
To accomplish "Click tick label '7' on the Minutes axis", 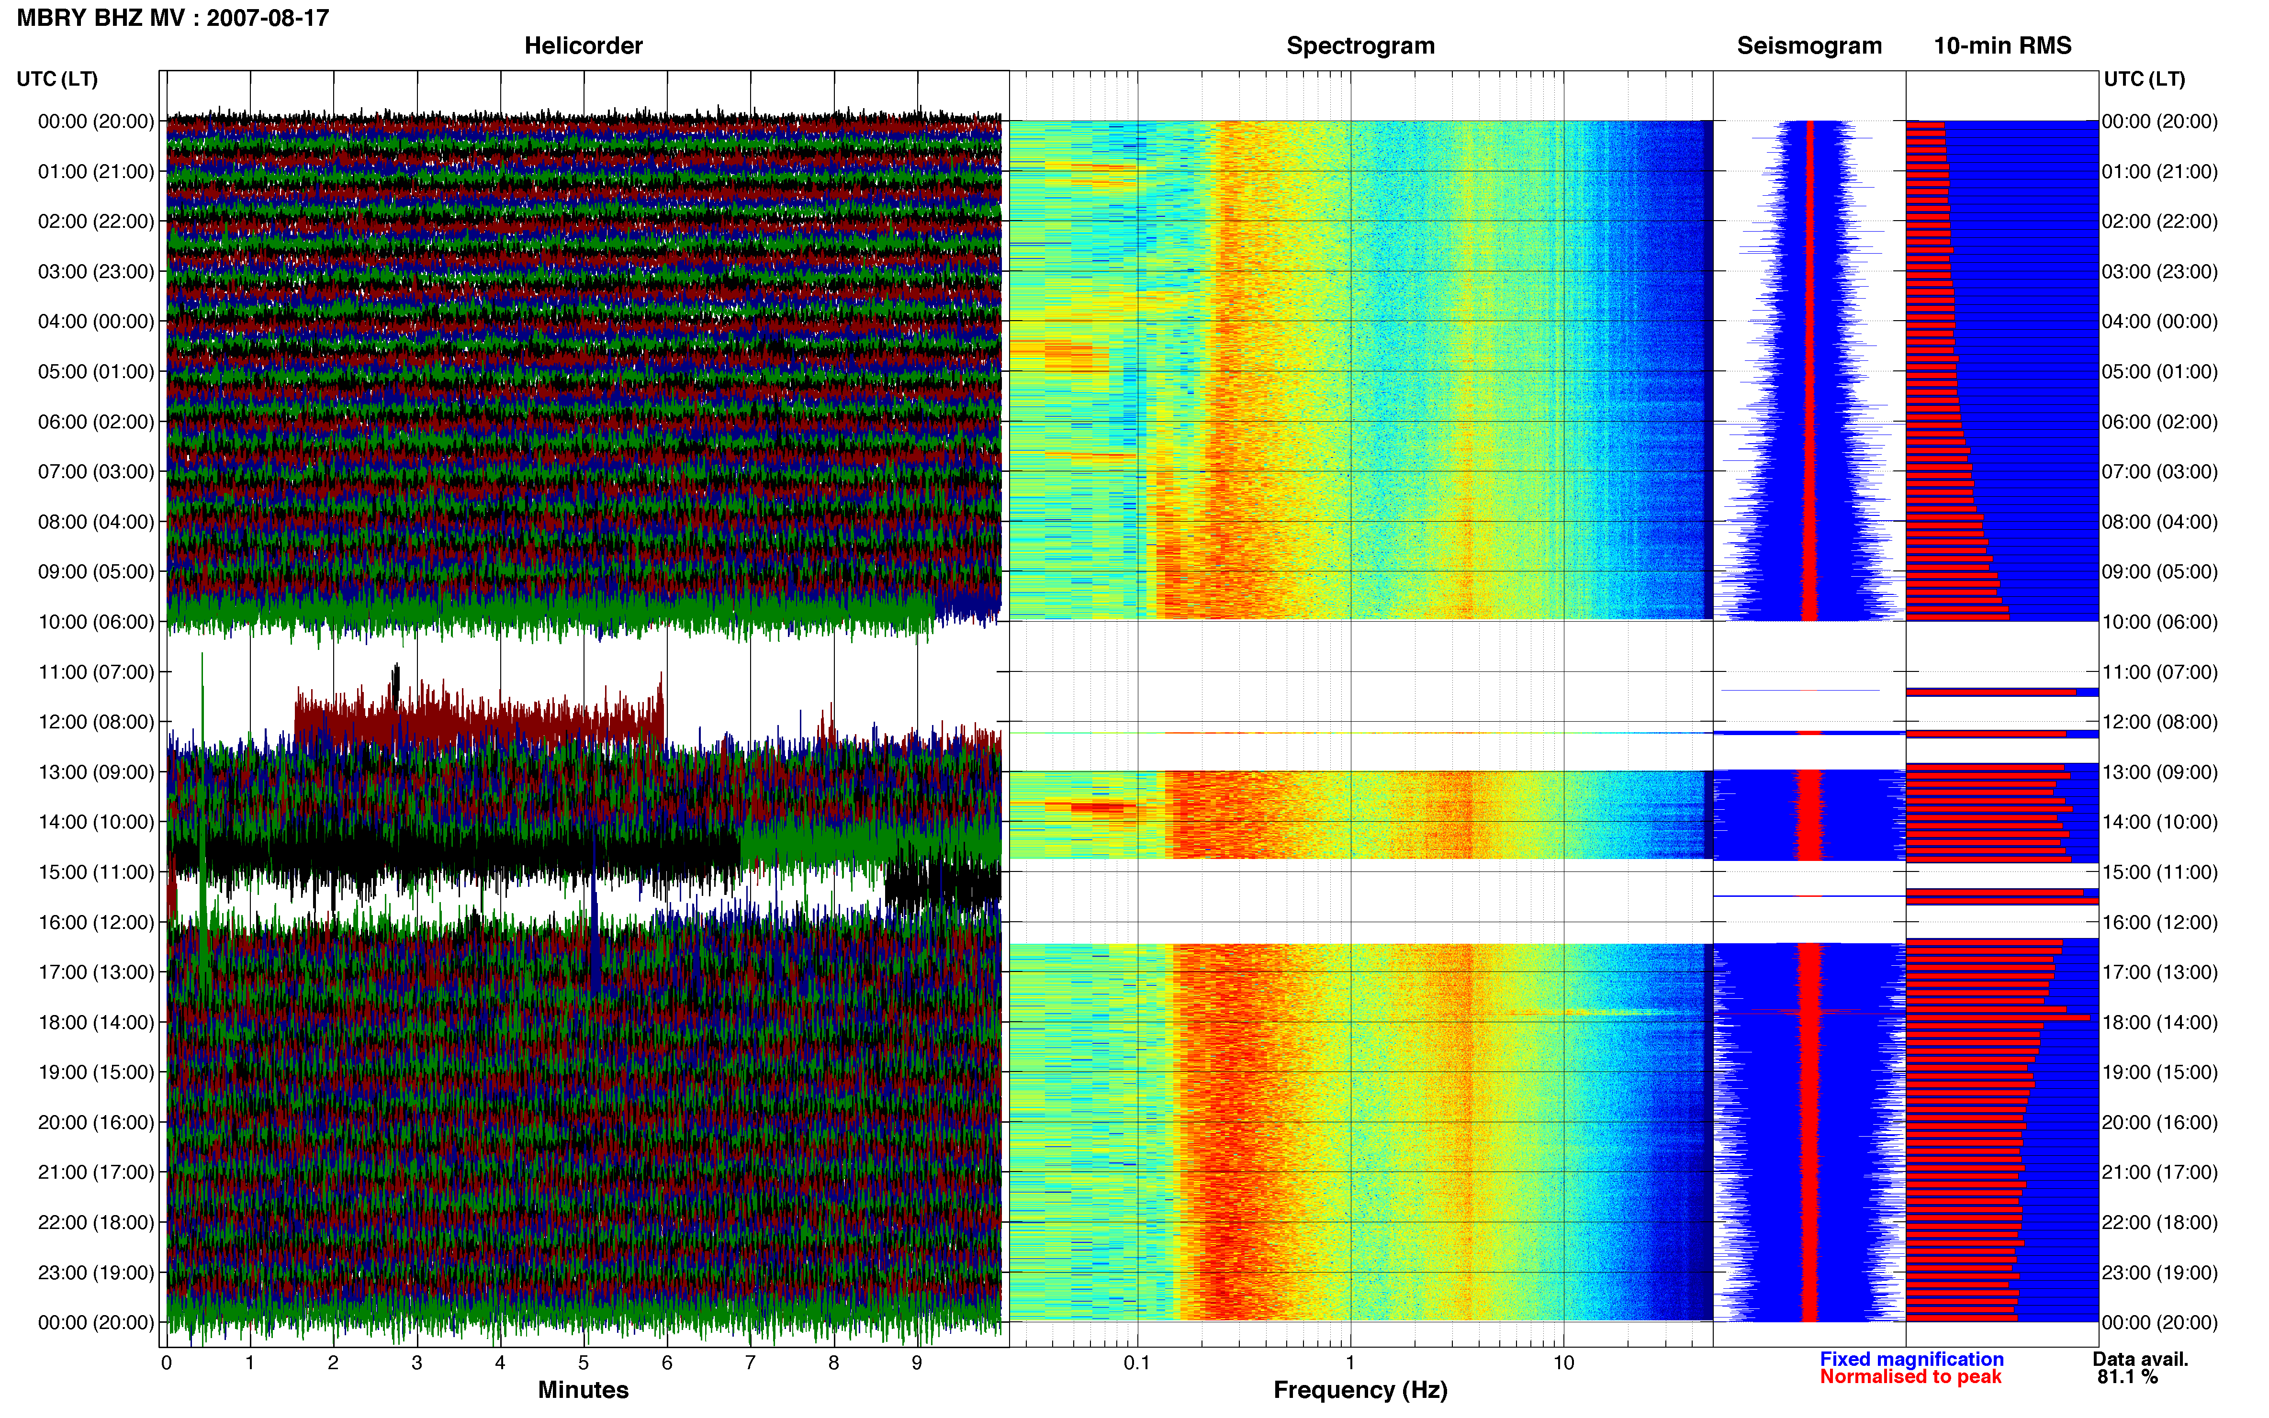I will [751, 1362].
